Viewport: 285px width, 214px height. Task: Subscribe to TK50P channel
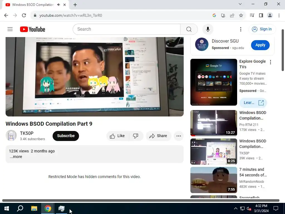click(x=66, y=136)
